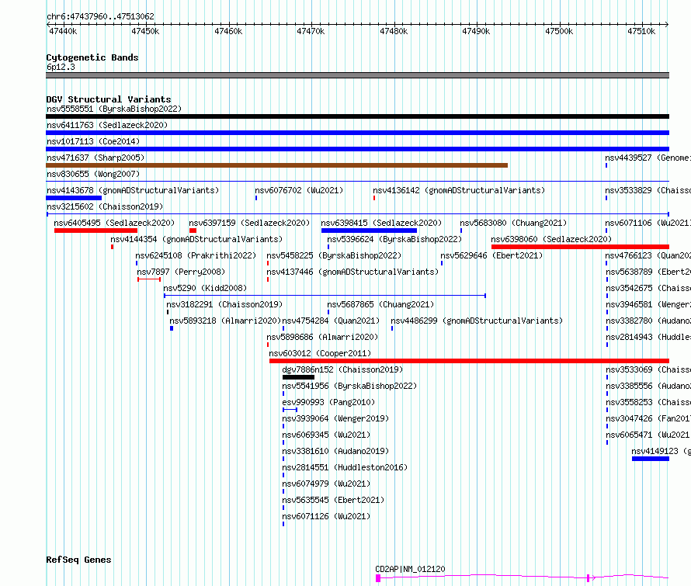
Task: Click the Cytogenetic Bands track title
Action: [x=92, y=57]
